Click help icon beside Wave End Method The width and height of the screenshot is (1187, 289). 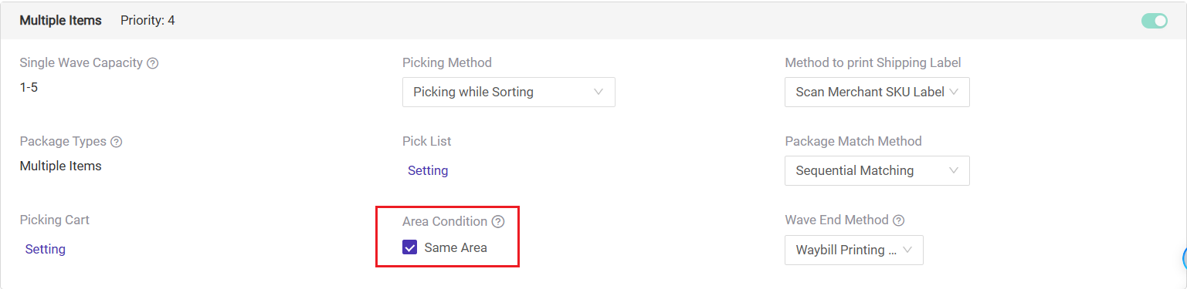[898, 220]
